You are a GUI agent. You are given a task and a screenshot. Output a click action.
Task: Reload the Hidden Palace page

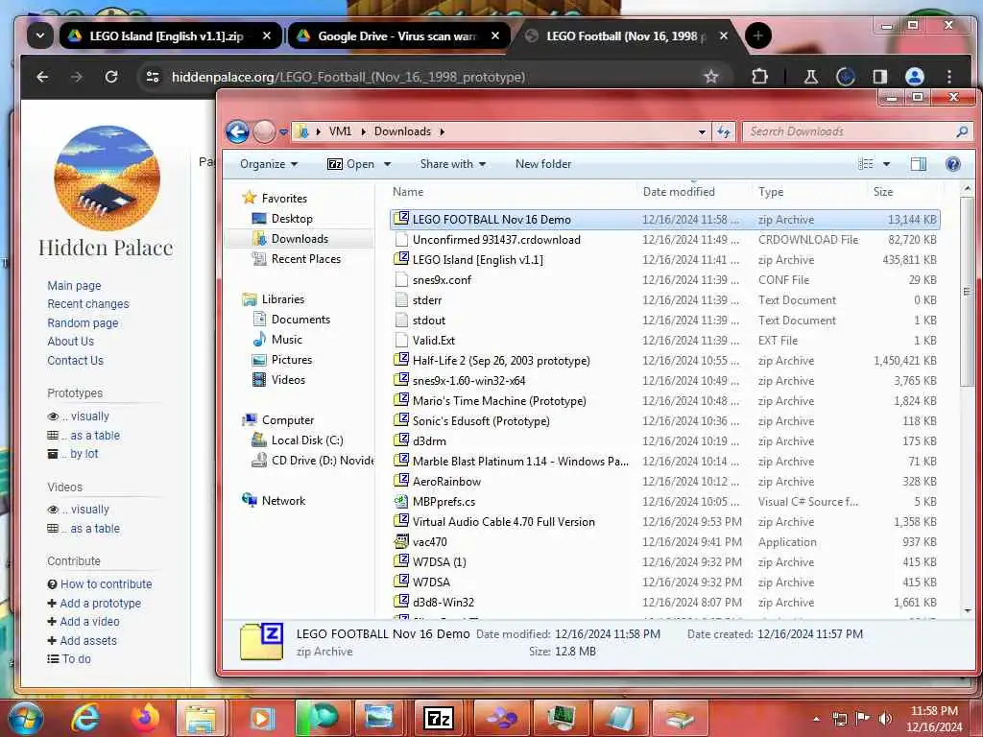click(111, 77)
